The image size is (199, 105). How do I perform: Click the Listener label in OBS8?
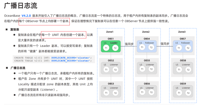click(x=186, y=65)
